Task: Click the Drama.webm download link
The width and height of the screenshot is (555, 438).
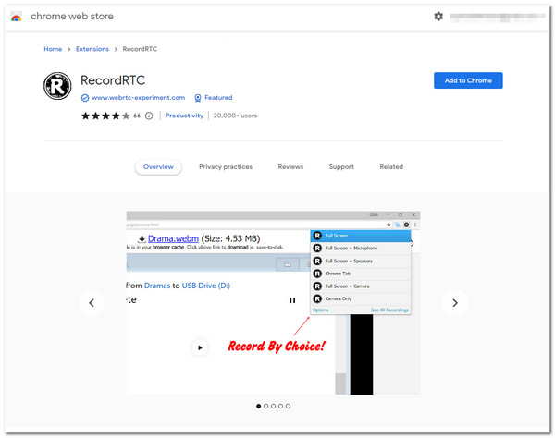Action: coord(173,238)
